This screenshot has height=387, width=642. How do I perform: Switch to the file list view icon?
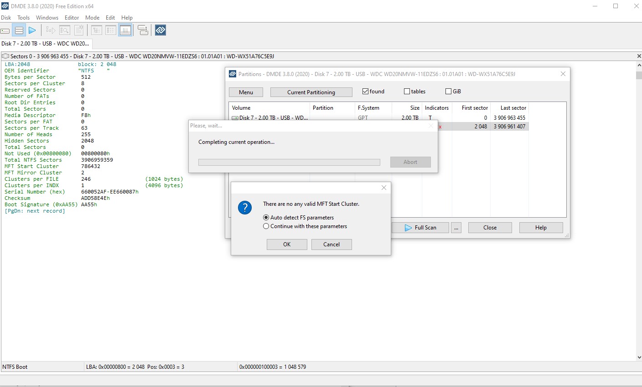tap(111, 31)
